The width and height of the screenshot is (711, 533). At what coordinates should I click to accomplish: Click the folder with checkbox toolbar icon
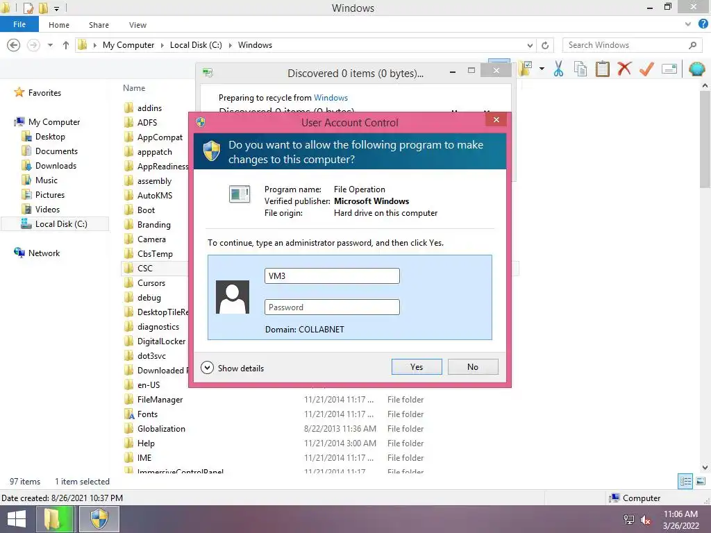[526, 69]
